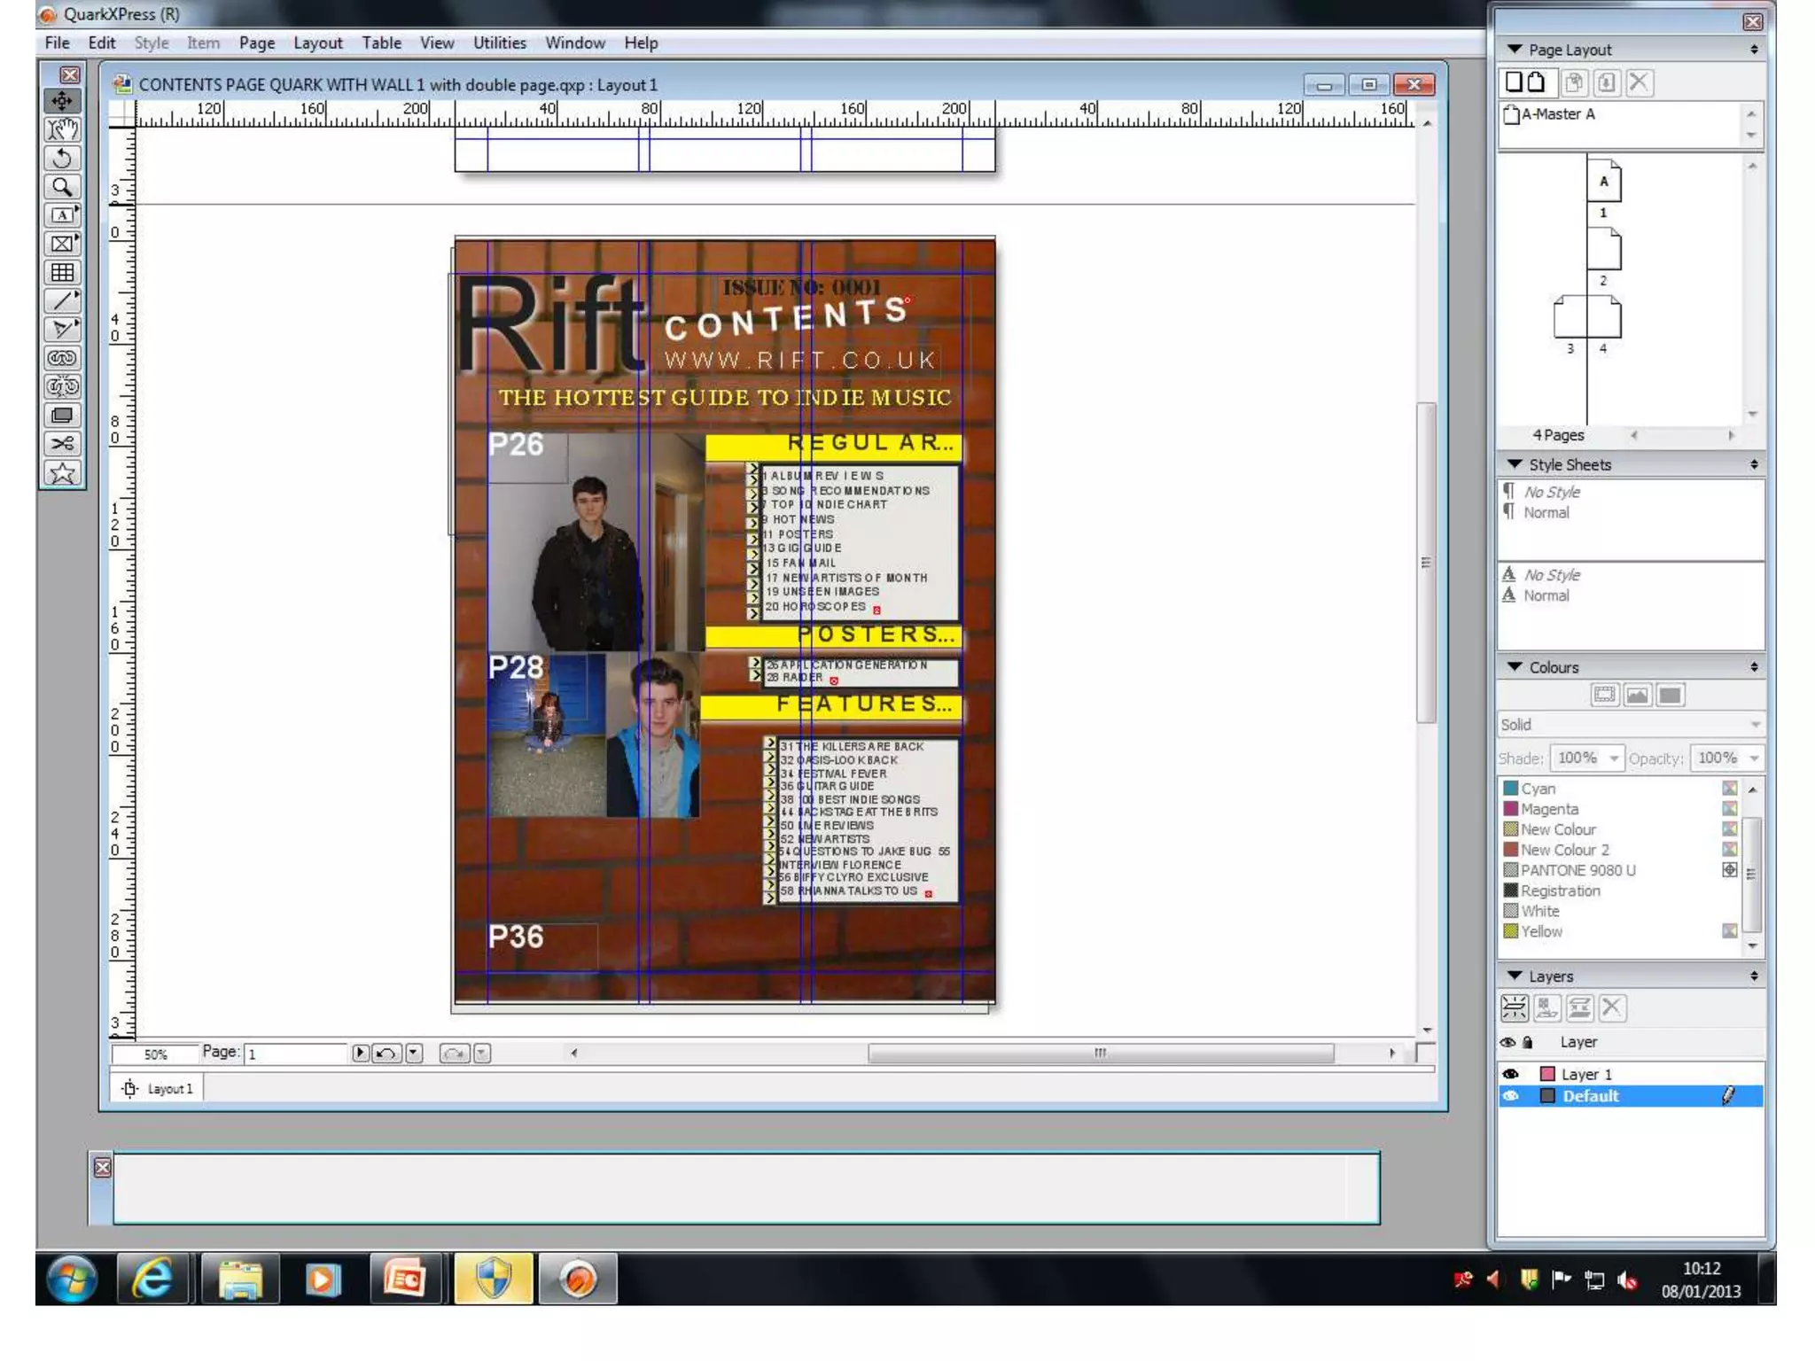
Task: Select the Table tool
Action: 62,272
